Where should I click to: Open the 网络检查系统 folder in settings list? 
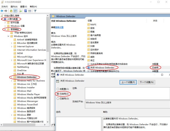[x=95, y=53]
